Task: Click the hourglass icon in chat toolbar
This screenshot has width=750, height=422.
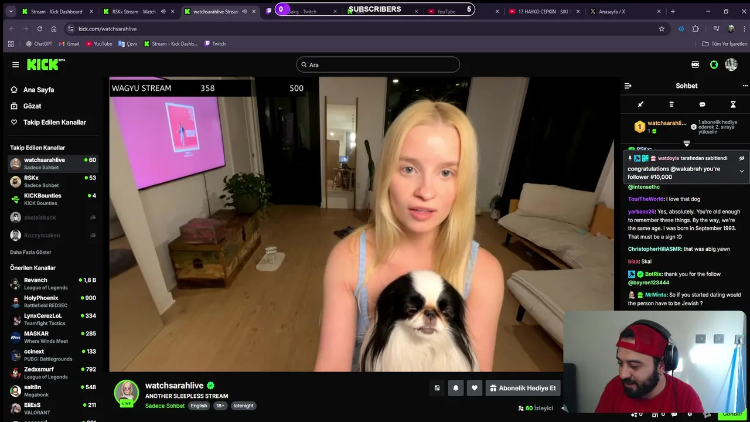Action: (733, 104)
